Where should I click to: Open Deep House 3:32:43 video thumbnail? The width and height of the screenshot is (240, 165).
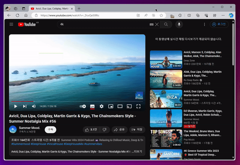[166, 59]
